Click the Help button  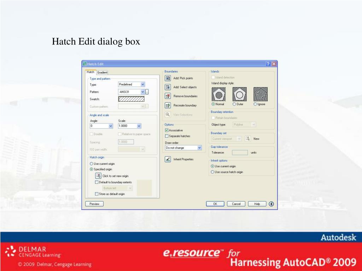pos(257,204)
